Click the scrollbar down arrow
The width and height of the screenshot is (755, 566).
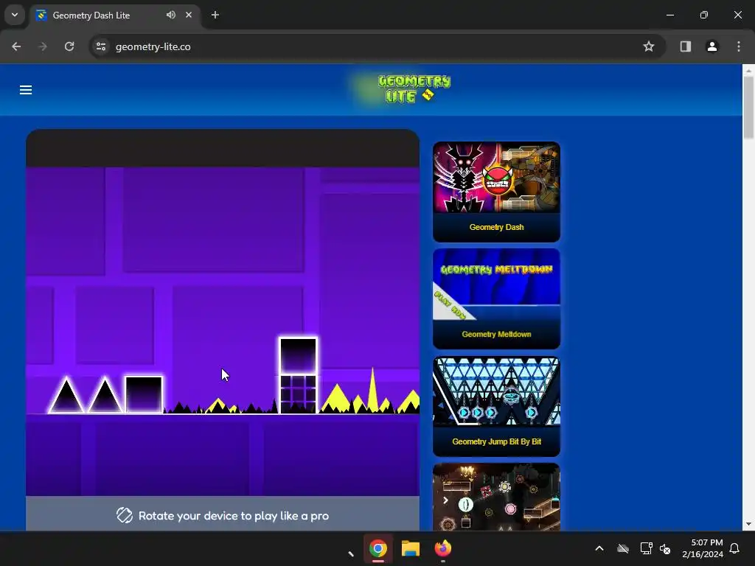click(x=748, y=524)
